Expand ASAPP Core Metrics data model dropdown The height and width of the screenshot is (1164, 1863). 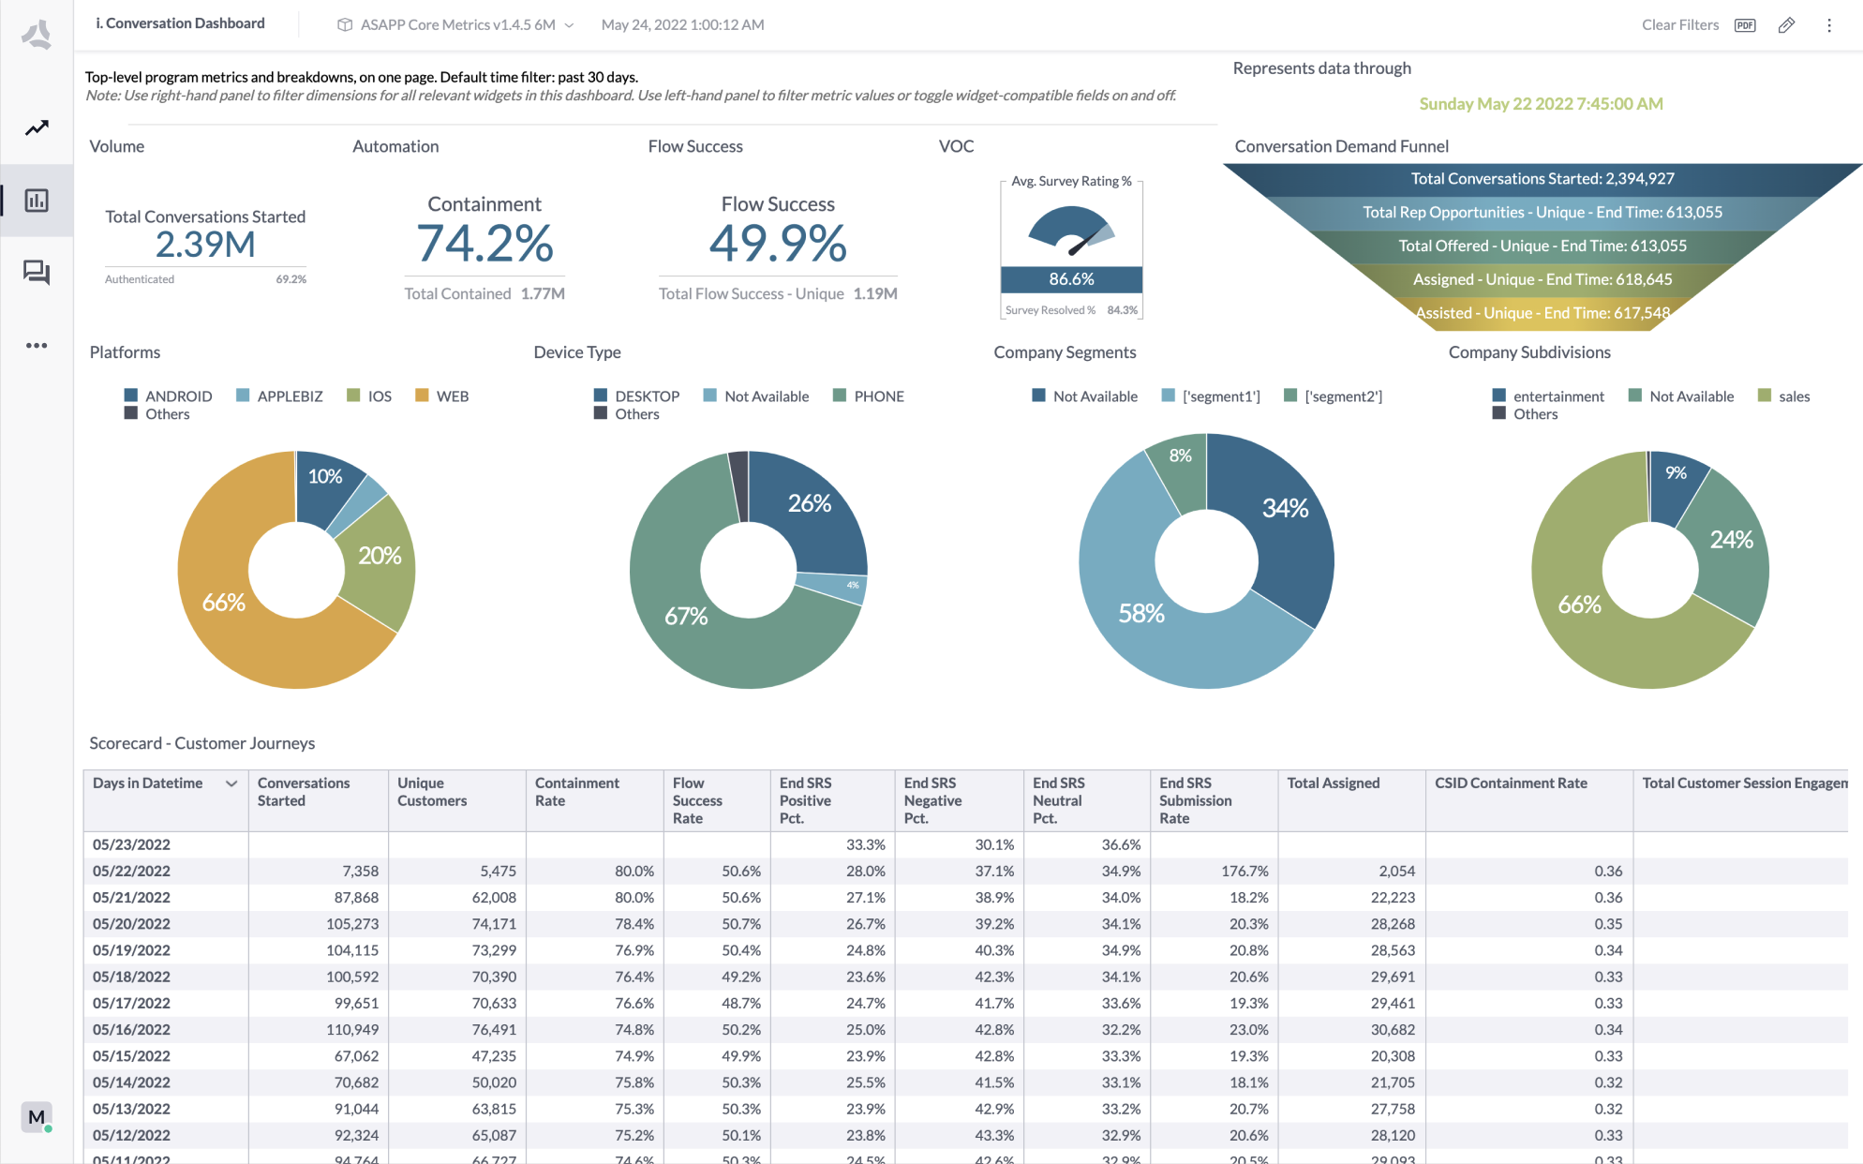pyautogui.click(x=569, y=25)
